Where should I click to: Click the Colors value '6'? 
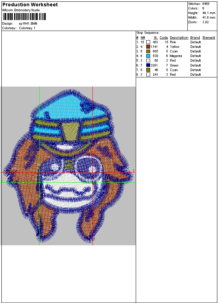coord(203,8)
